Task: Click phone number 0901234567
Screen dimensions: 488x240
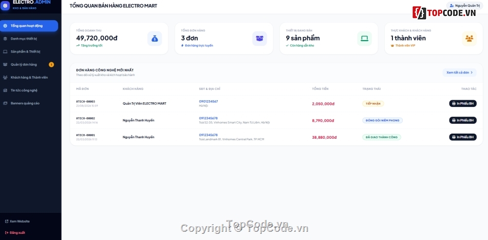Action: tap(209, 101)
